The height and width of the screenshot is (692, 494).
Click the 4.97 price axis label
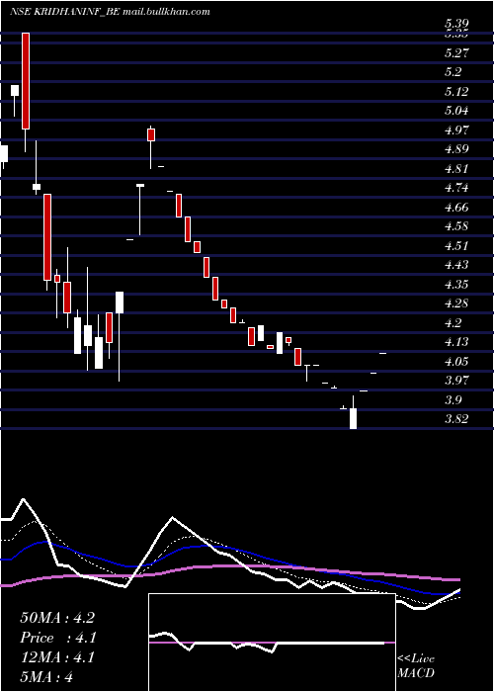(456, 130)
